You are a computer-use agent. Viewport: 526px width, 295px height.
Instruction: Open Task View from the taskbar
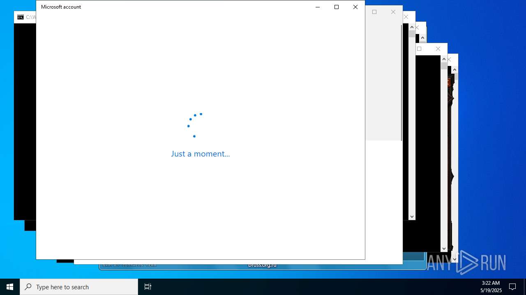tap(148, 287)
